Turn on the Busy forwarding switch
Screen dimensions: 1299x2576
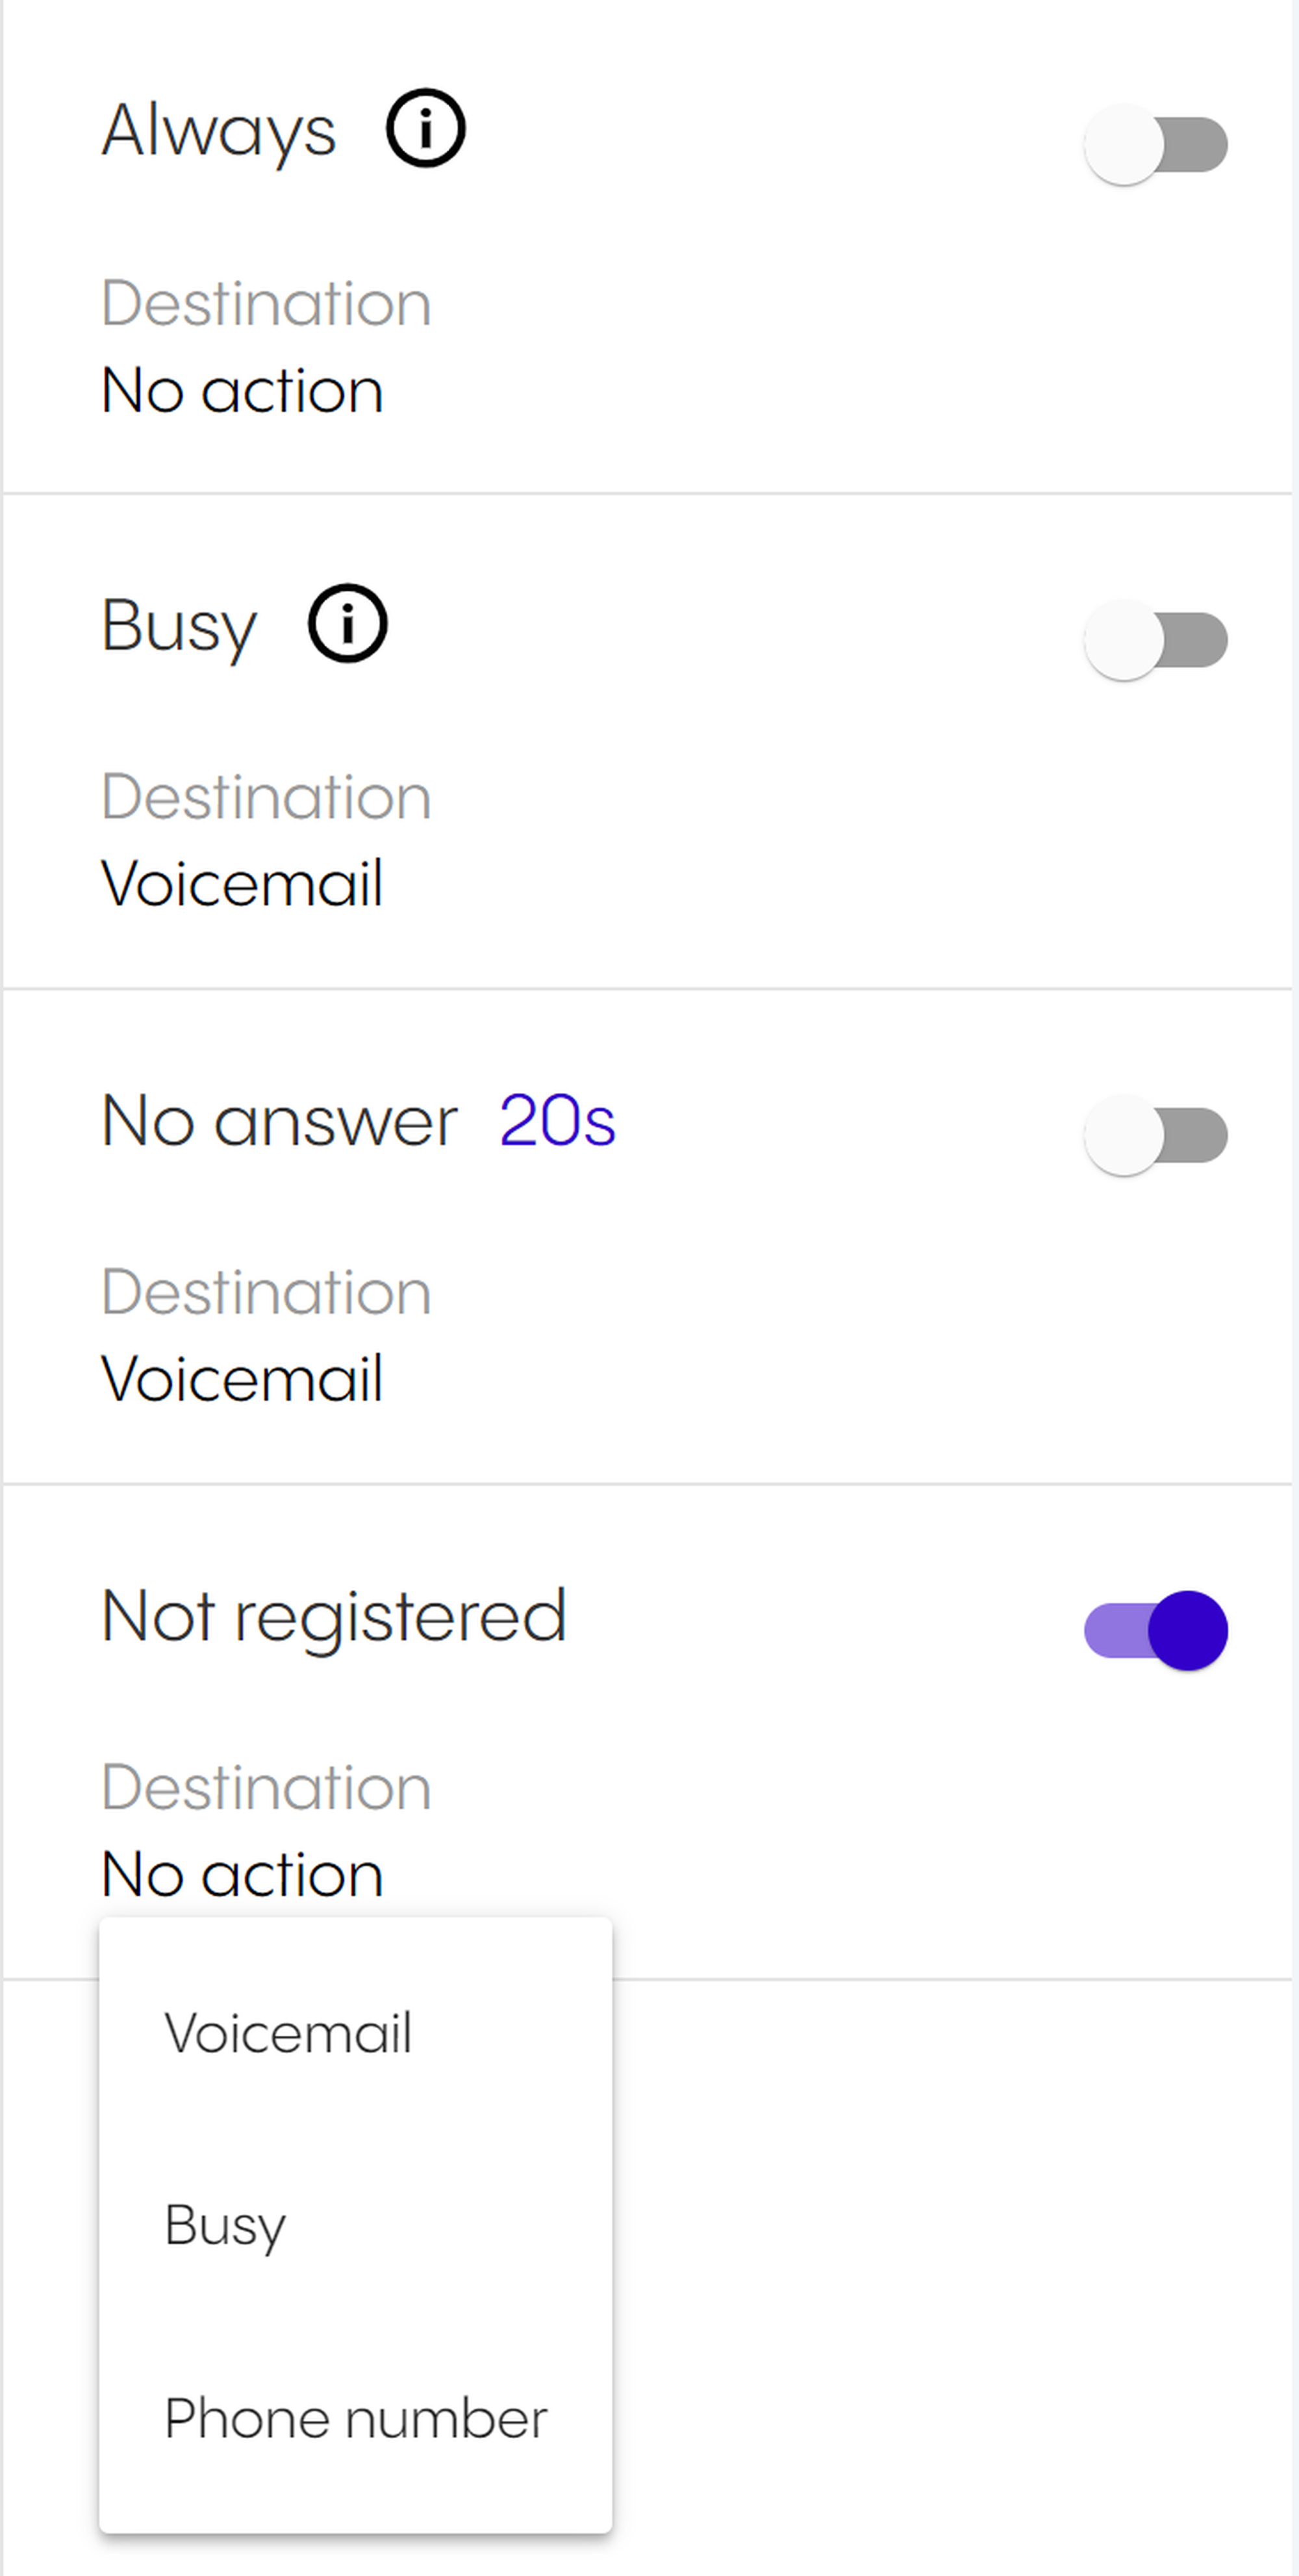(x=1156, y=640)
